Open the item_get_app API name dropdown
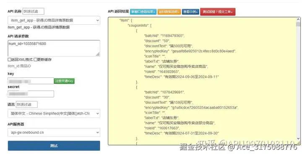302x156 pixels. [x=54, y=20]
